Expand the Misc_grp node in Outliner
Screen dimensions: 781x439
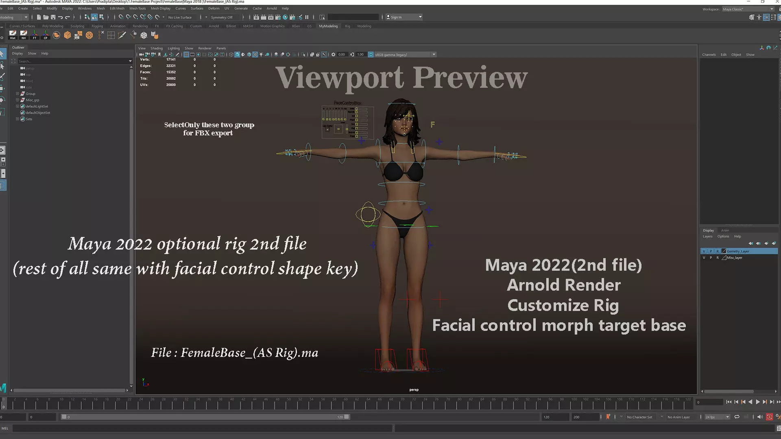[x=17, y=100]
